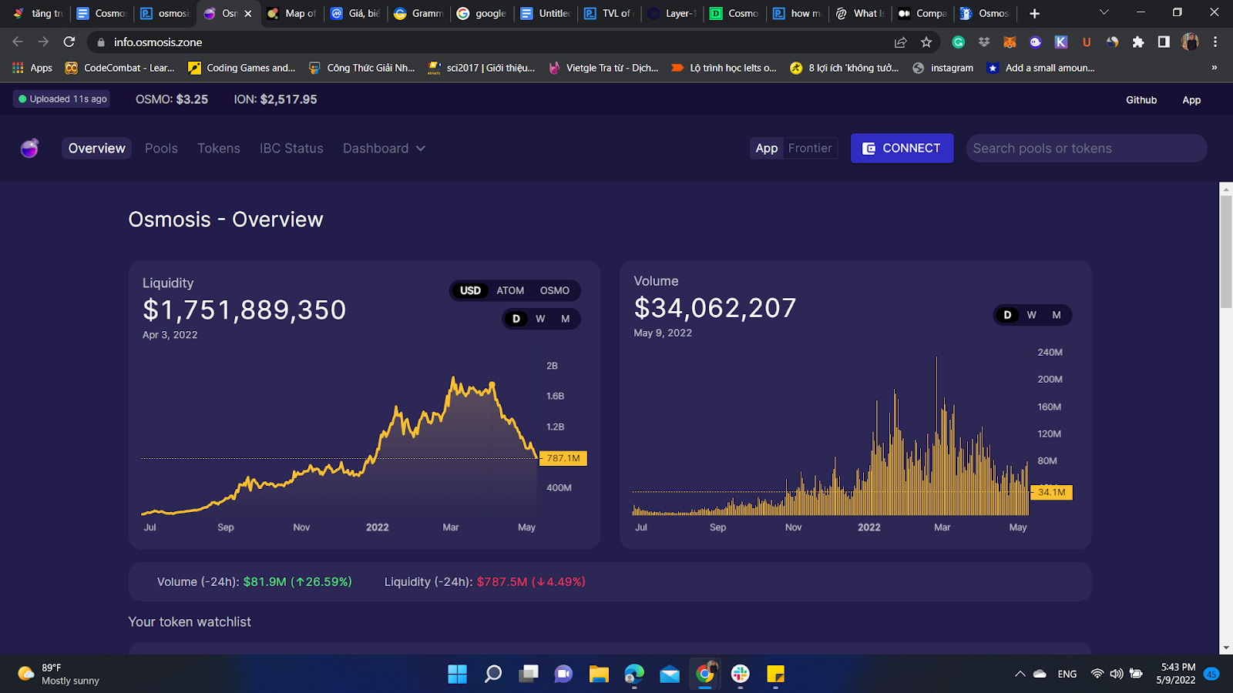The width and height of the screenshot is (1233, 693).
Task: Select Frontier network toggle
Action: tap(810, 148)
